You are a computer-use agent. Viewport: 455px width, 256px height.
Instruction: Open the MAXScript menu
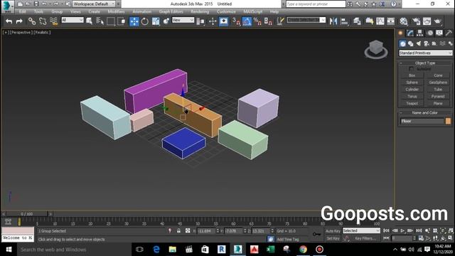[253, 11]
